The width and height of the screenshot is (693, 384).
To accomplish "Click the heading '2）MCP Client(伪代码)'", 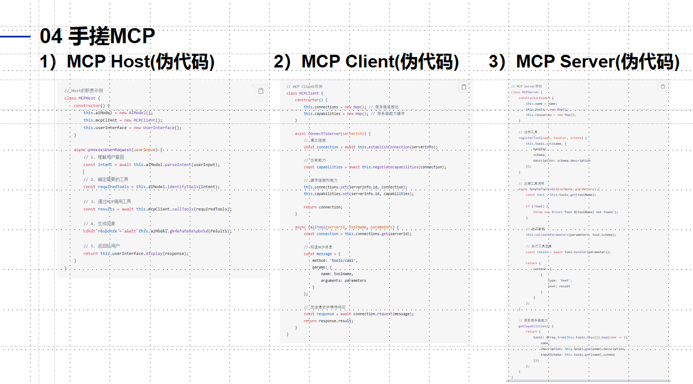I will click(x=366, y=62).
